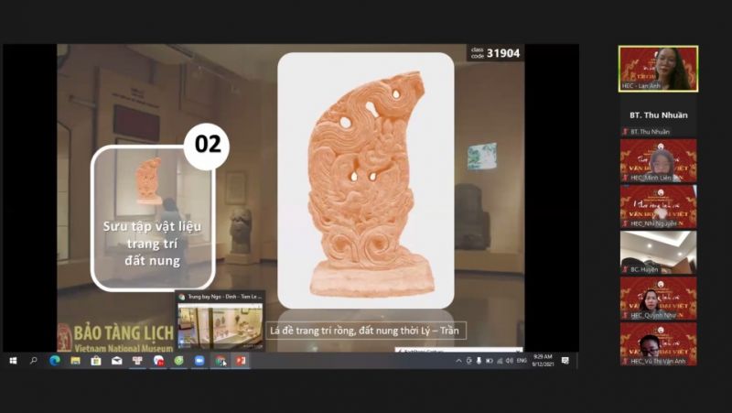This screenshot has width=732, height=413.
Task: Expand the hidden system tray icons
Action: (x=458, y=361)
